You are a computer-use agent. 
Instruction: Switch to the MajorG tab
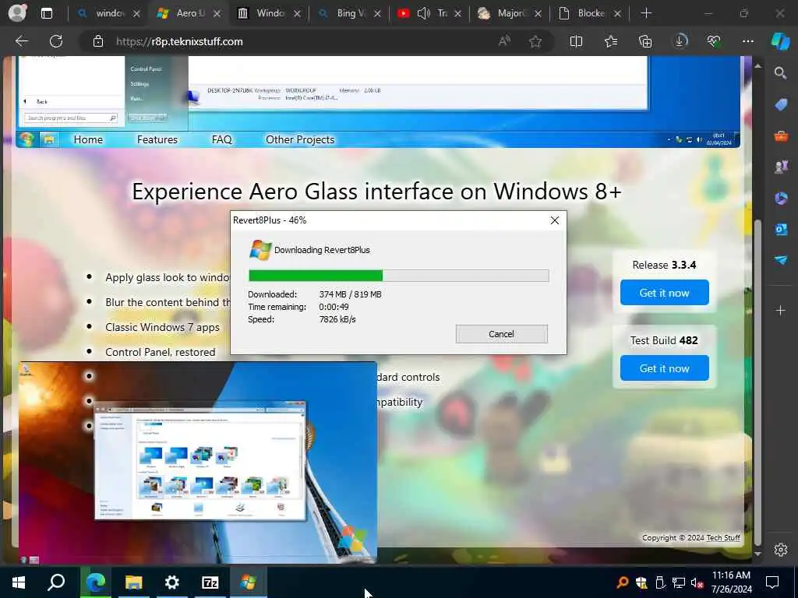(x=510, y=13)
